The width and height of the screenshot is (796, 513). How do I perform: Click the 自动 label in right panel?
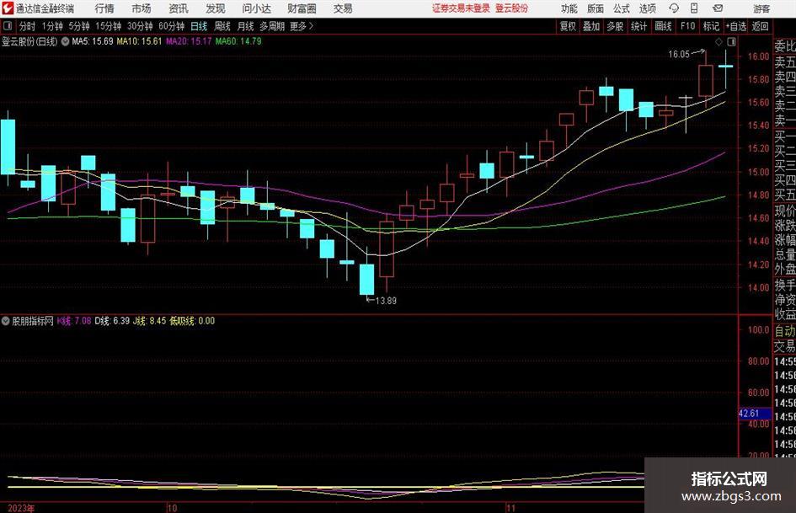[785, 331]
